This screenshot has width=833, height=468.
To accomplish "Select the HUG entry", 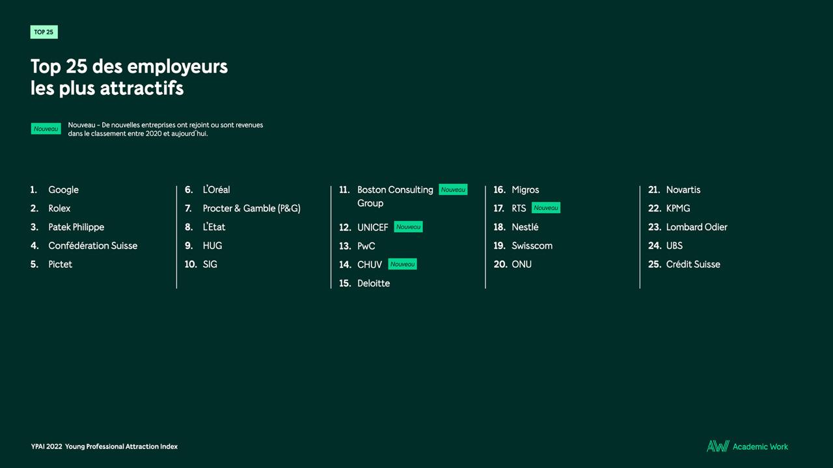I will [x=212, y=246].
